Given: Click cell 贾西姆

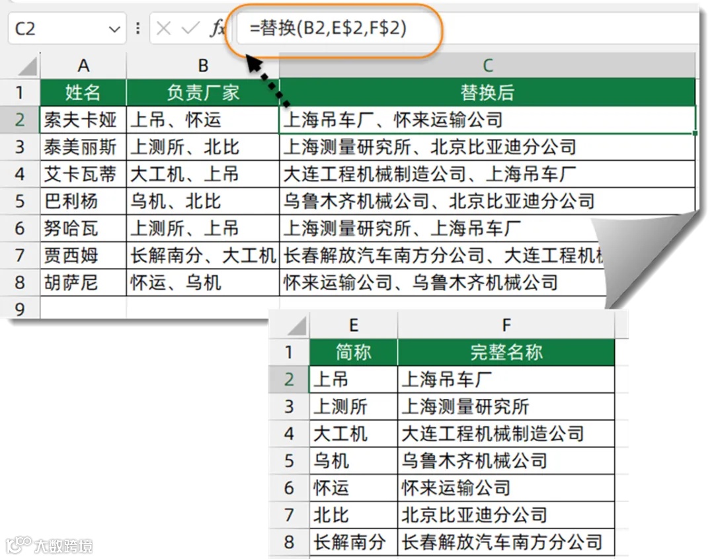Looking at the screenshot, I should (x=83, y=255).
